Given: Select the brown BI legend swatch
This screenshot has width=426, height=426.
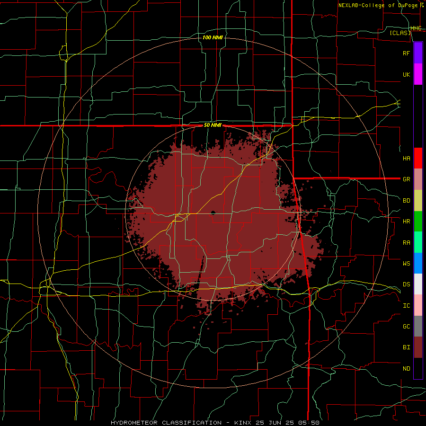Looking at the screenshot, I should pos(418,347).
